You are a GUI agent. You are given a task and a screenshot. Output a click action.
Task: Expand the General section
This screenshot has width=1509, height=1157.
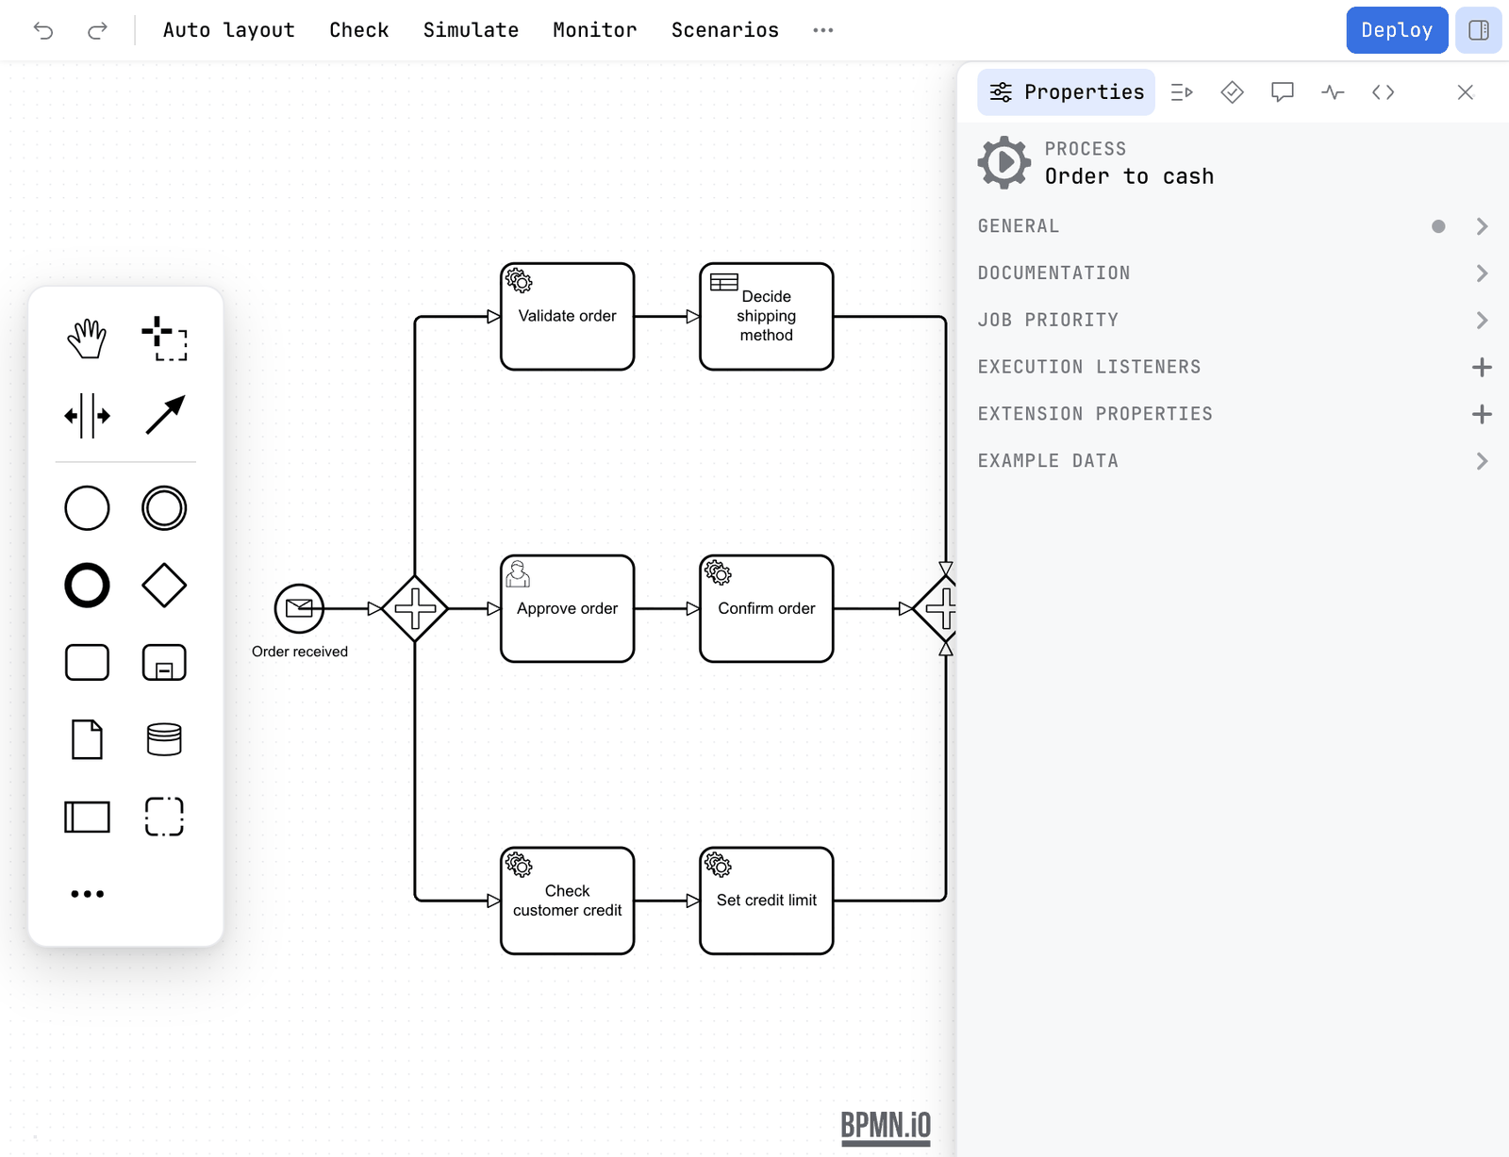(1234, 226)
